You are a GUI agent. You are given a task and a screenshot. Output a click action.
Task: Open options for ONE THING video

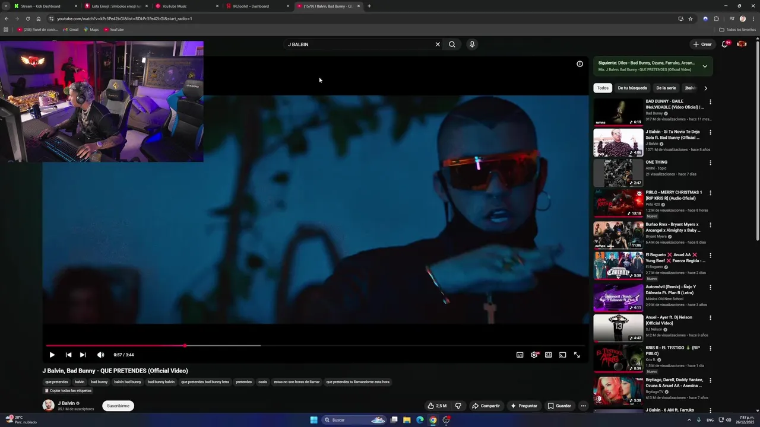pyautogui.click(x=710, y=162)
